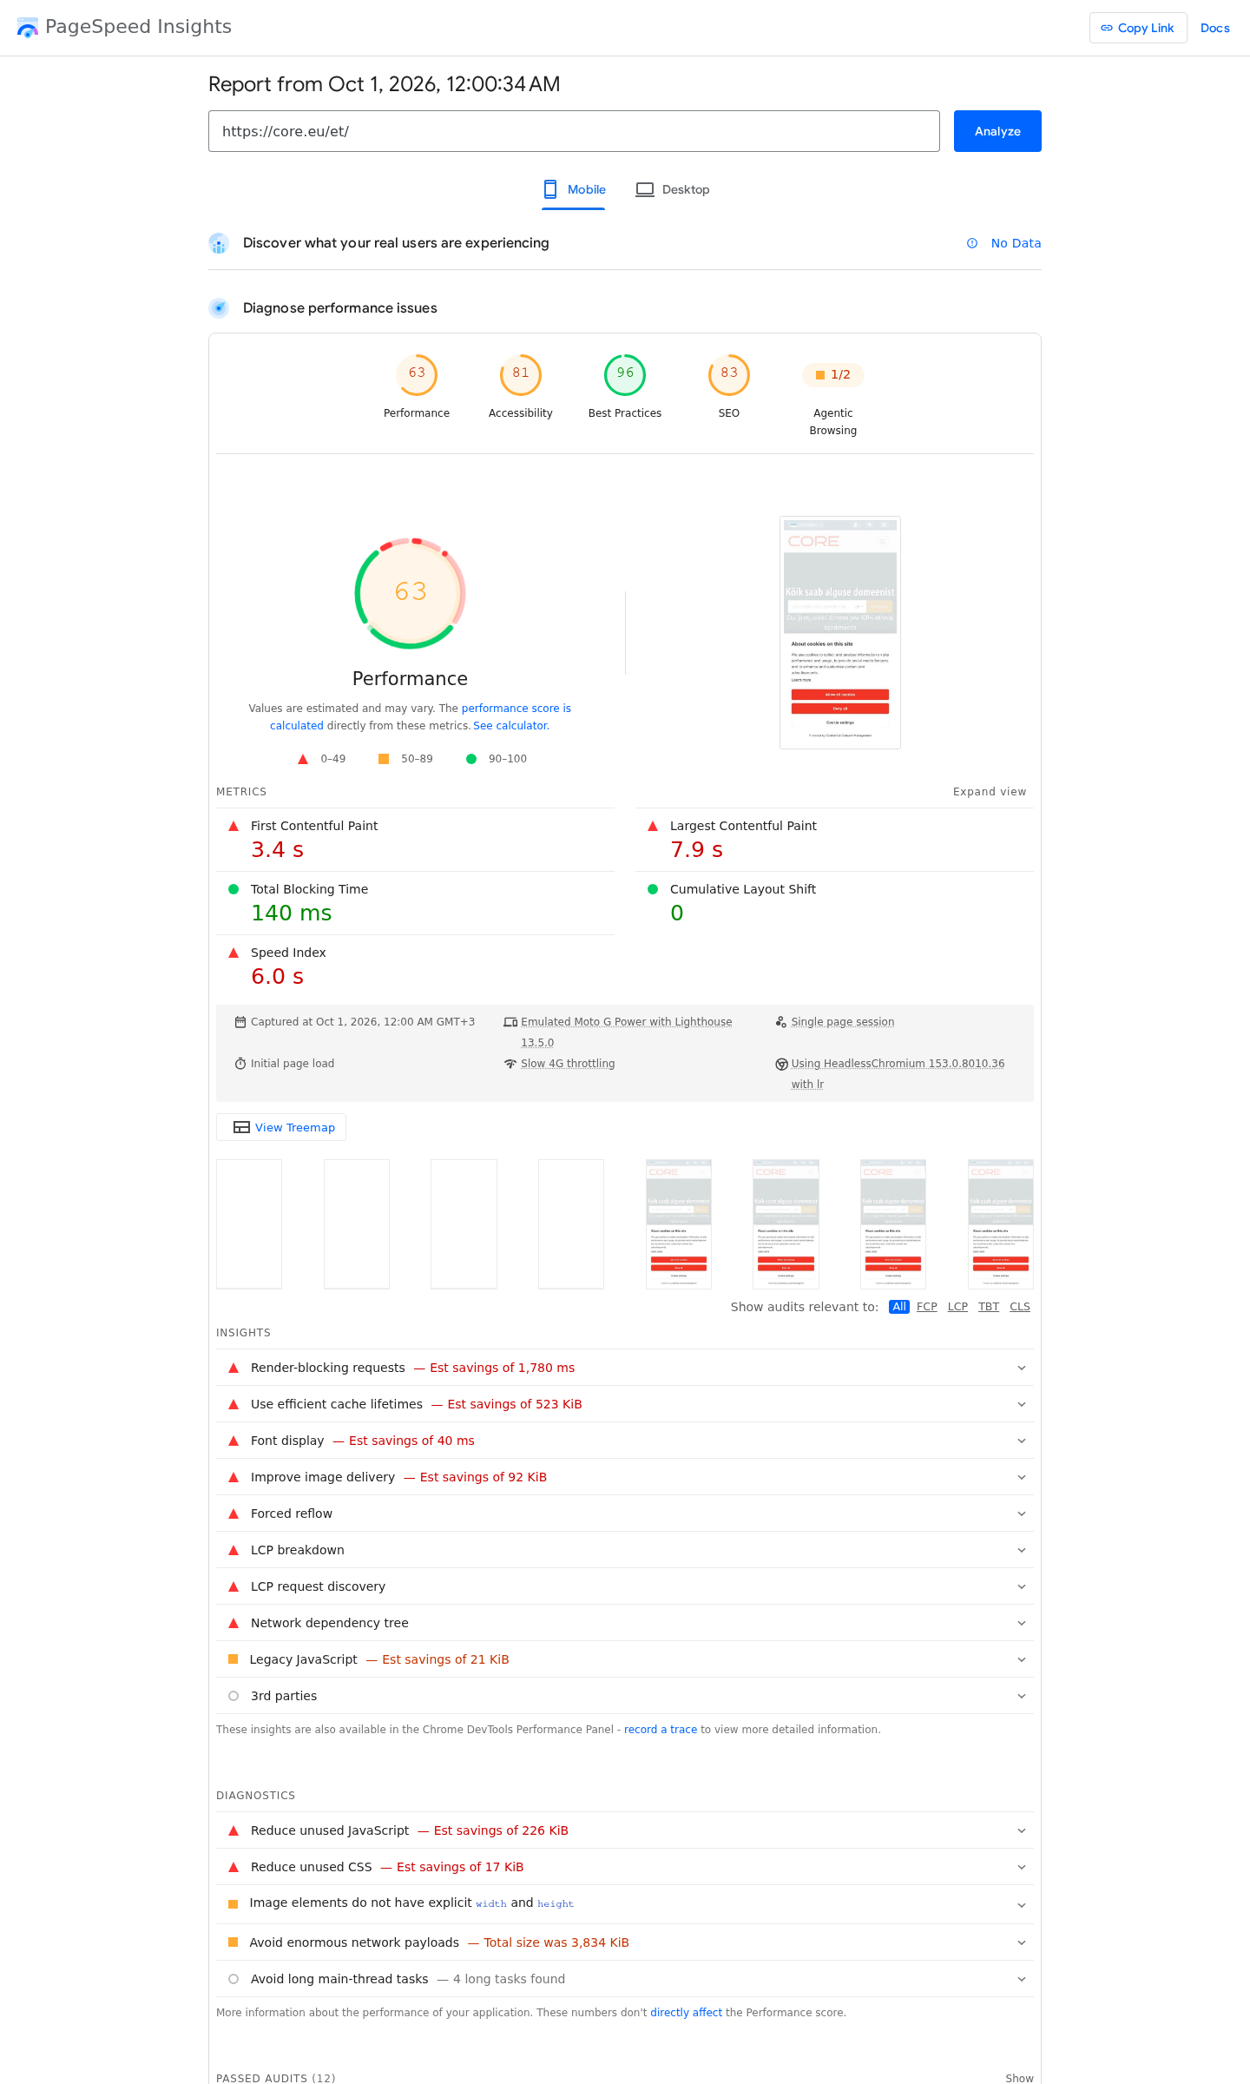Open the See calculator link

click(510, 726)
